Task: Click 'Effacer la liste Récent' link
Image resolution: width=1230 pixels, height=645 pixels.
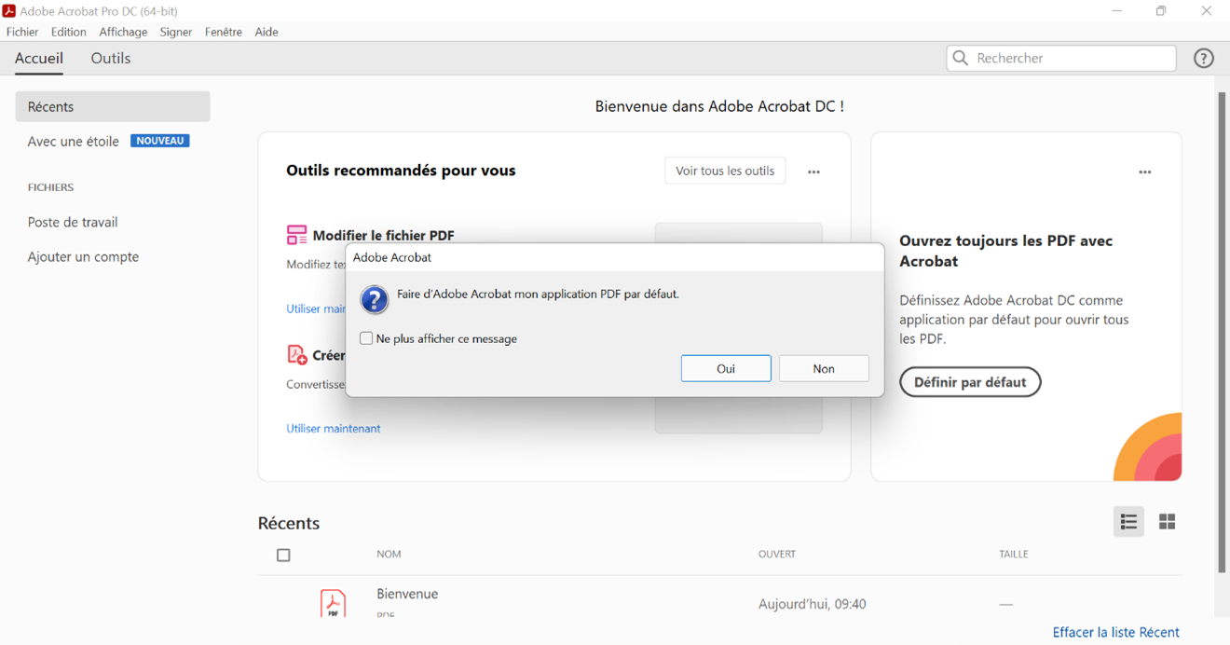Action: [x=1115, y=632]
